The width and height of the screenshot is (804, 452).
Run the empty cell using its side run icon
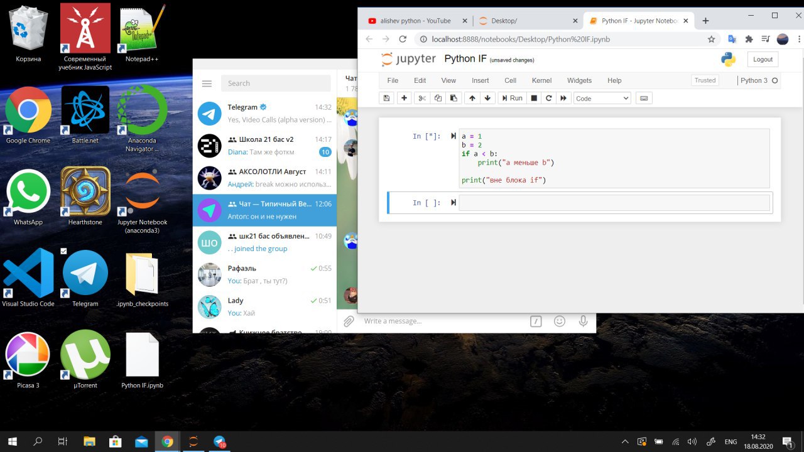(453, 203)
